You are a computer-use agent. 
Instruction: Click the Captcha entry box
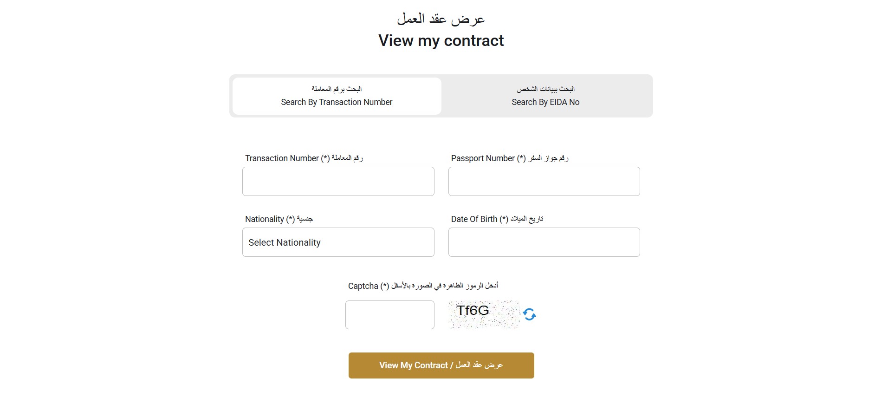389,314
